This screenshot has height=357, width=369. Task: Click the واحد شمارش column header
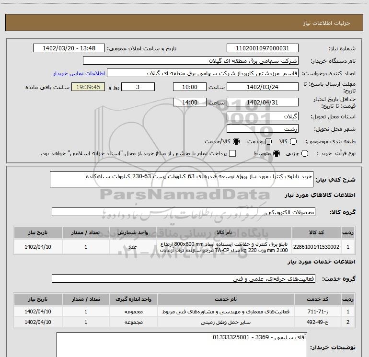[x=133, y=233]
